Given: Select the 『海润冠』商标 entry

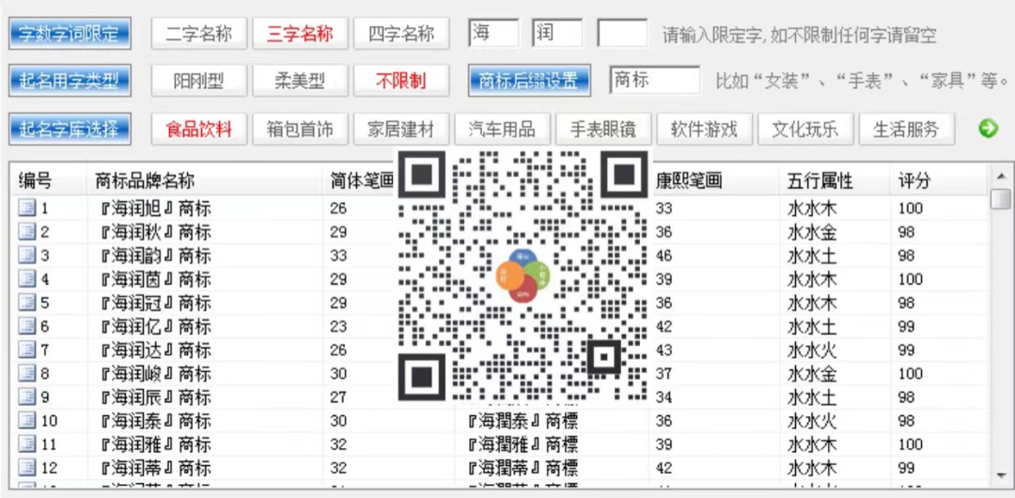Looking at the screenshot, I should pyautogui.click(x=155, y=303).
